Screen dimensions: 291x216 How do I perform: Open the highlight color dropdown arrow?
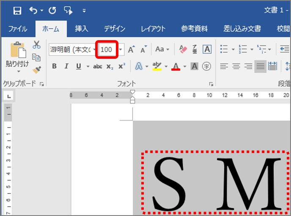pyautogui.click(x=166, y=66)
